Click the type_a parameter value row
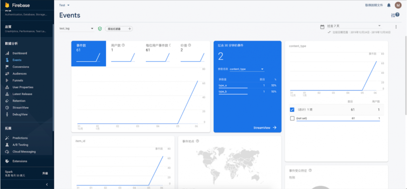This screenshot has height=189, width=407. [247, 85]
